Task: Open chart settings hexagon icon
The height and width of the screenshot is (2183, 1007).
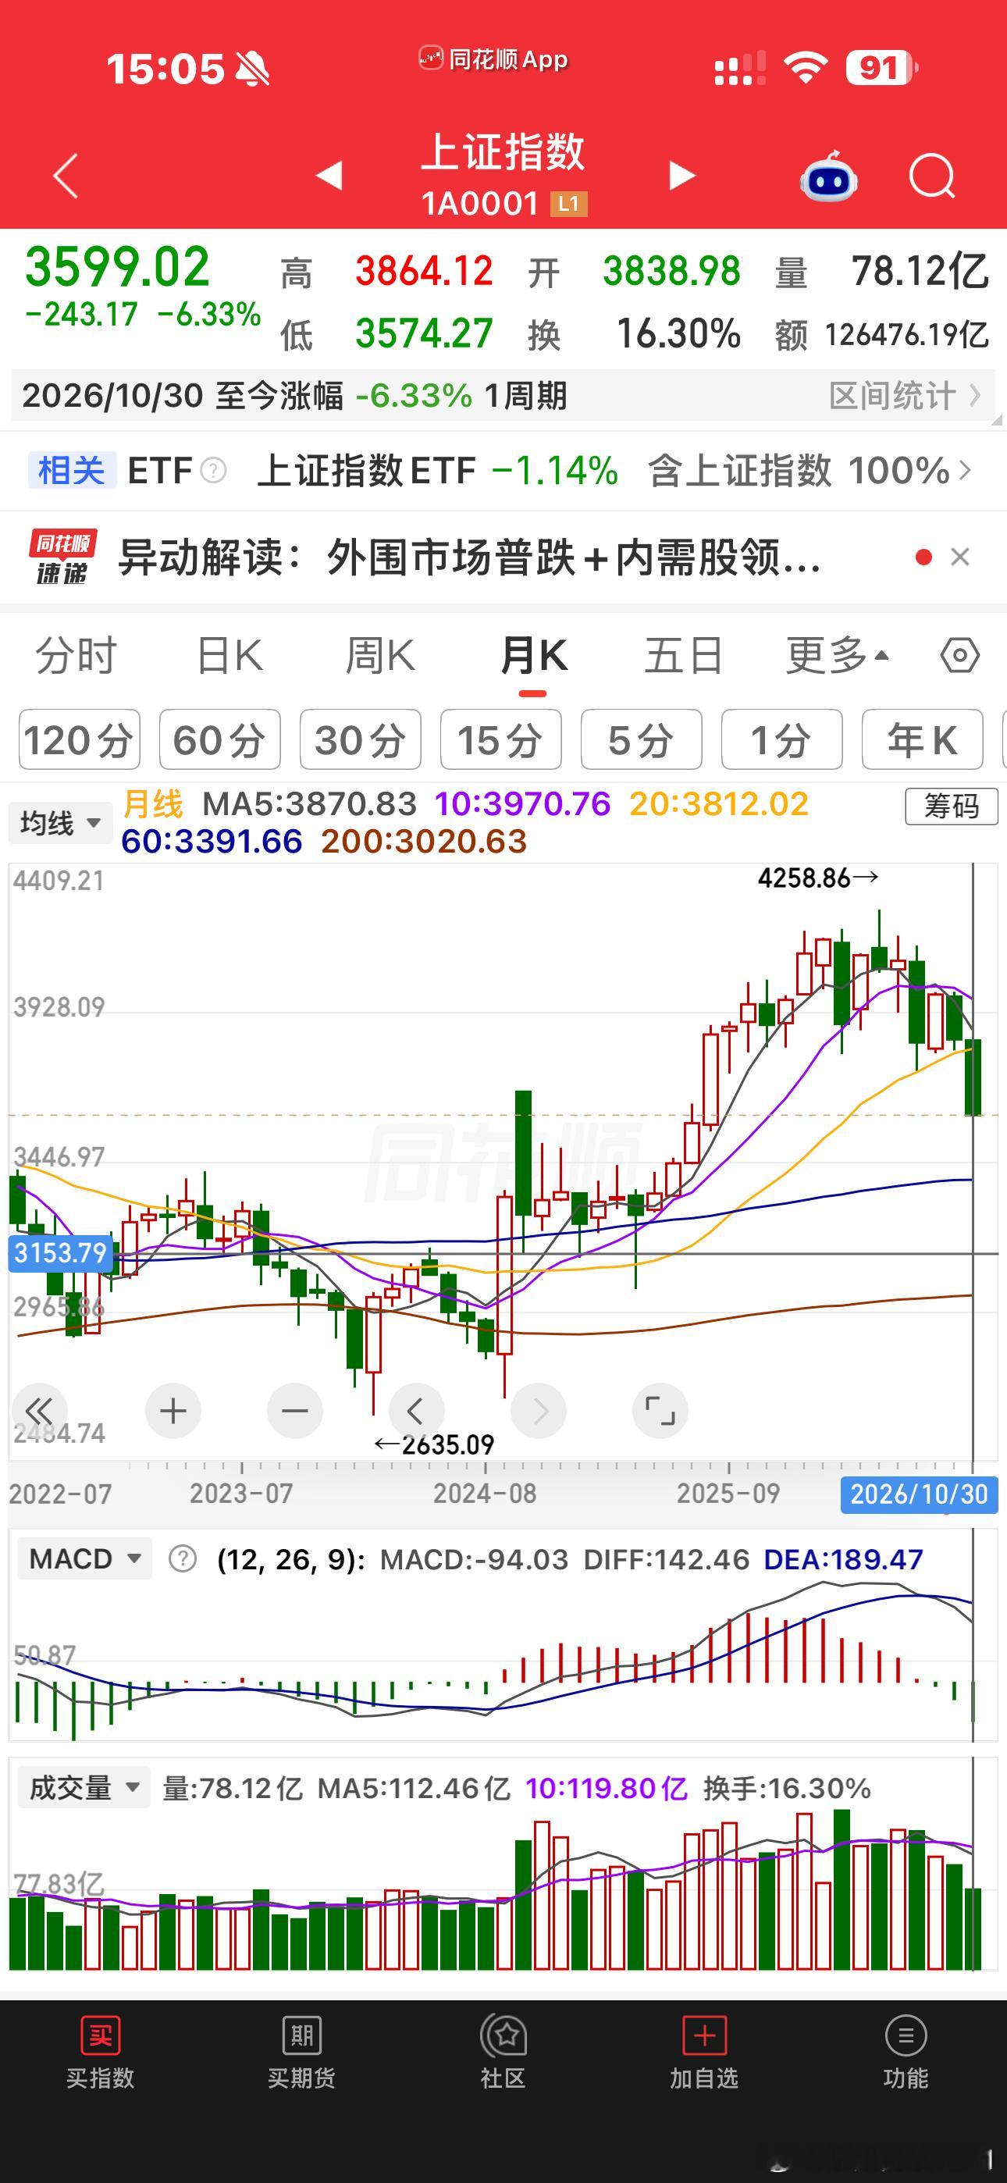Action: tap(959, 655)
